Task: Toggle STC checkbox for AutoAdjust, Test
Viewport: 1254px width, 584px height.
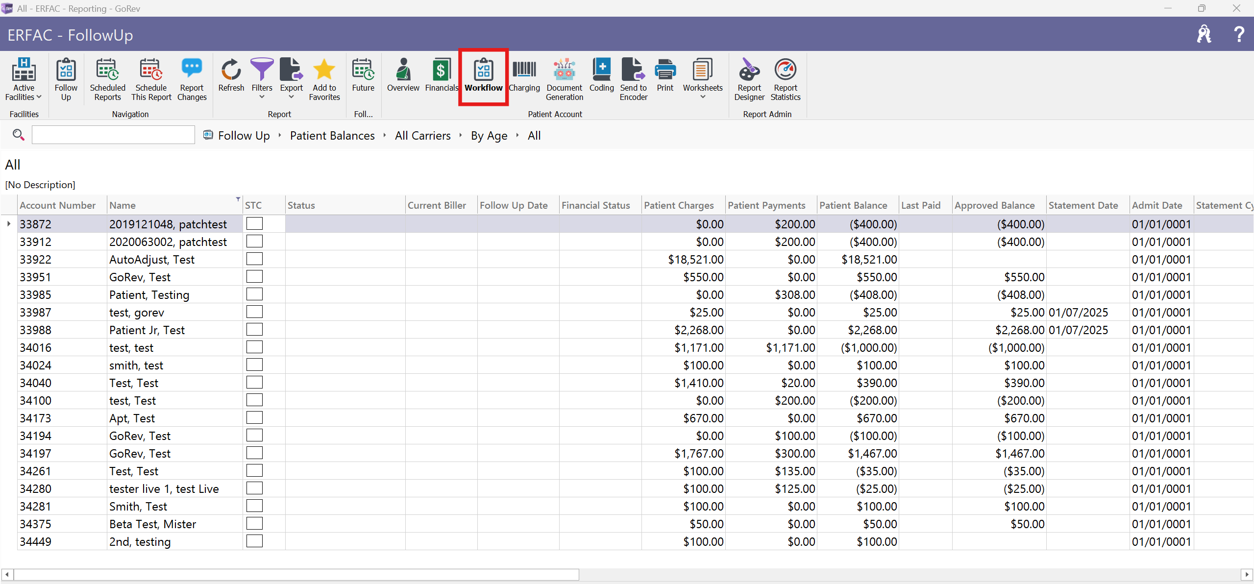Action: tap(254, 259)
